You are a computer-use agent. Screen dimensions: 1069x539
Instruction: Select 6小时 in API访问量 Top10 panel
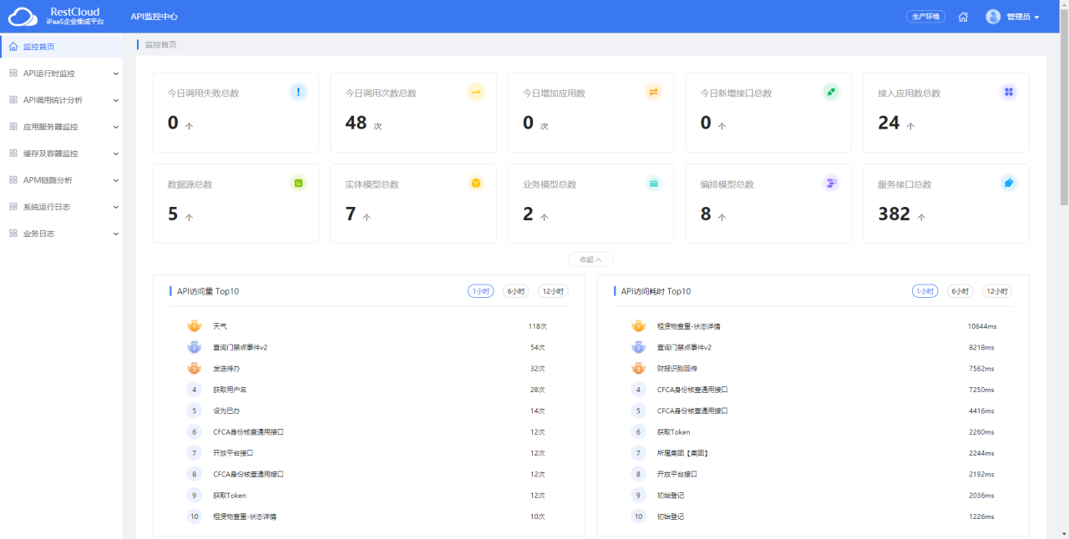[x=515, y=291]
